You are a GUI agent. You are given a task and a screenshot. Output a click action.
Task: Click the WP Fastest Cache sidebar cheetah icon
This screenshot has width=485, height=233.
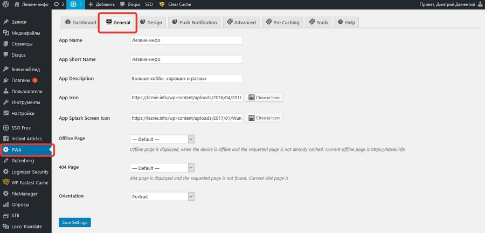point(5,182)
